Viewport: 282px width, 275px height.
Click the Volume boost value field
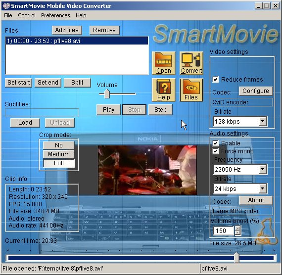click(223, 230)
